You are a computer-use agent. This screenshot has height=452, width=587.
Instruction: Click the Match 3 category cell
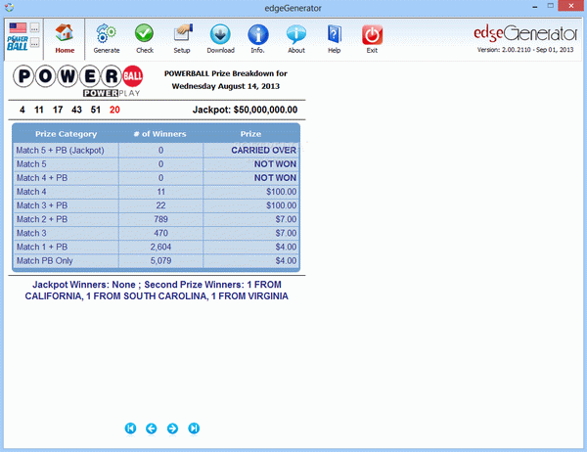66,233
